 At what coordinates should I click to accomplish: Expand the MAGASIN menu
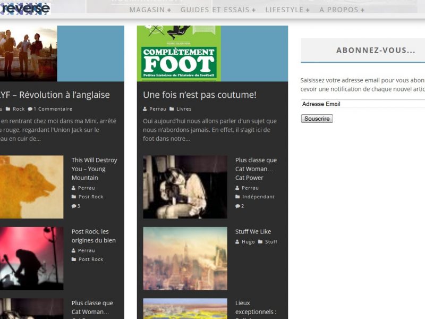tap(150, 10)
